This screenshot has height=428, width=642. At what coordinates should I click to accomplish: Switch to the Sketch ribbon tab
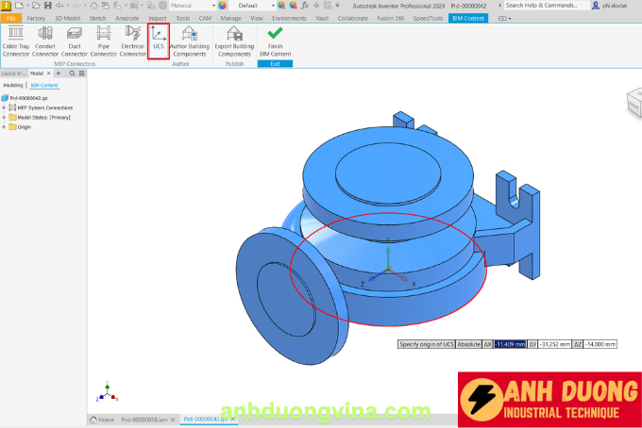pyautogui.click(x=97, y=18)
